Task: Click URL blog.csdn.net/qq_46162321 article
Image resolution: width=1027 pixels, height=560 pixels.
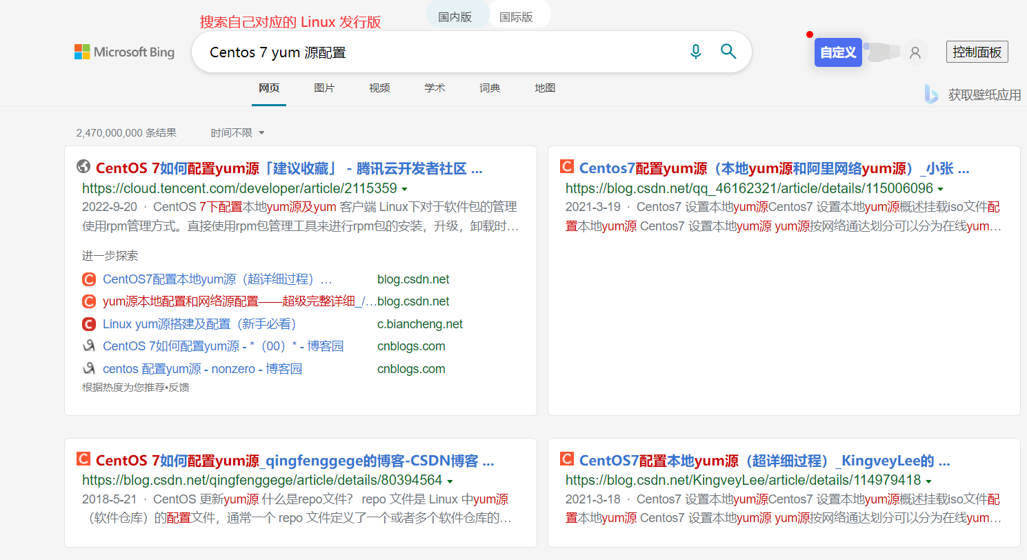Action: pos(749,189)
